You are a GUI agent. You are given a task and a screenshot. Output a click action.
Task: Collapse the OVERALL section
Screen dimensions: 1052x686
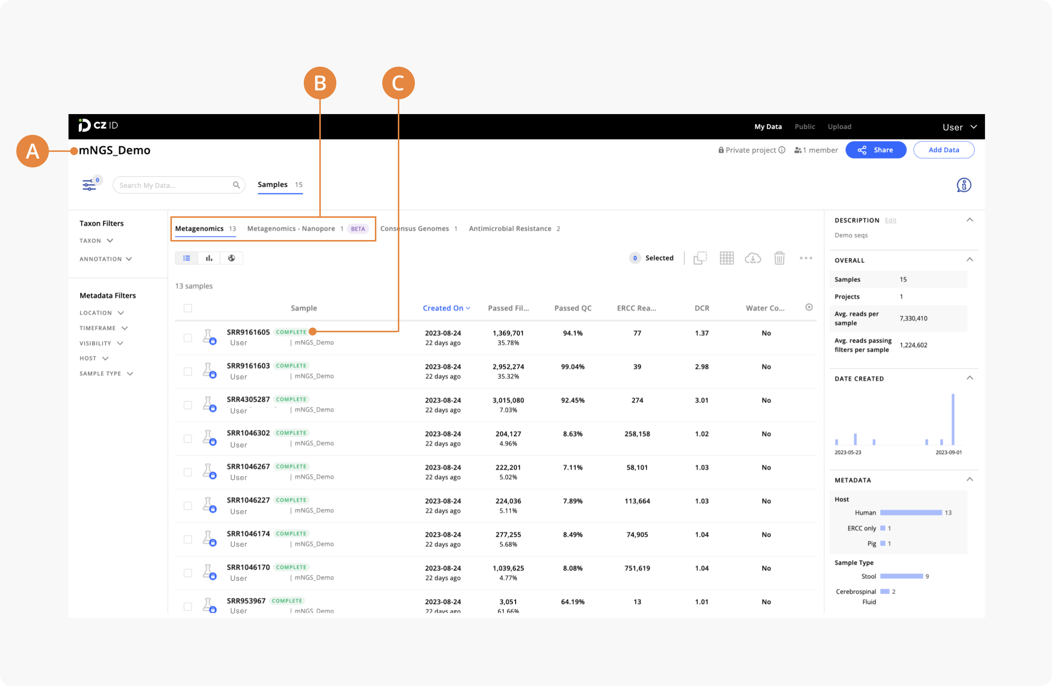point(970,260)
